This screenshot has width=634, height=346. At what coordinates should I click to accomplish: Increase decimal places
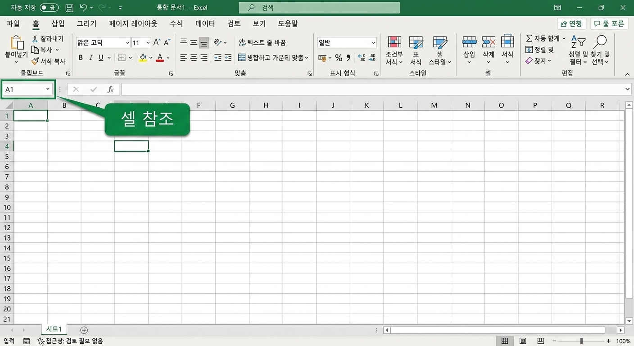[362, 58]
